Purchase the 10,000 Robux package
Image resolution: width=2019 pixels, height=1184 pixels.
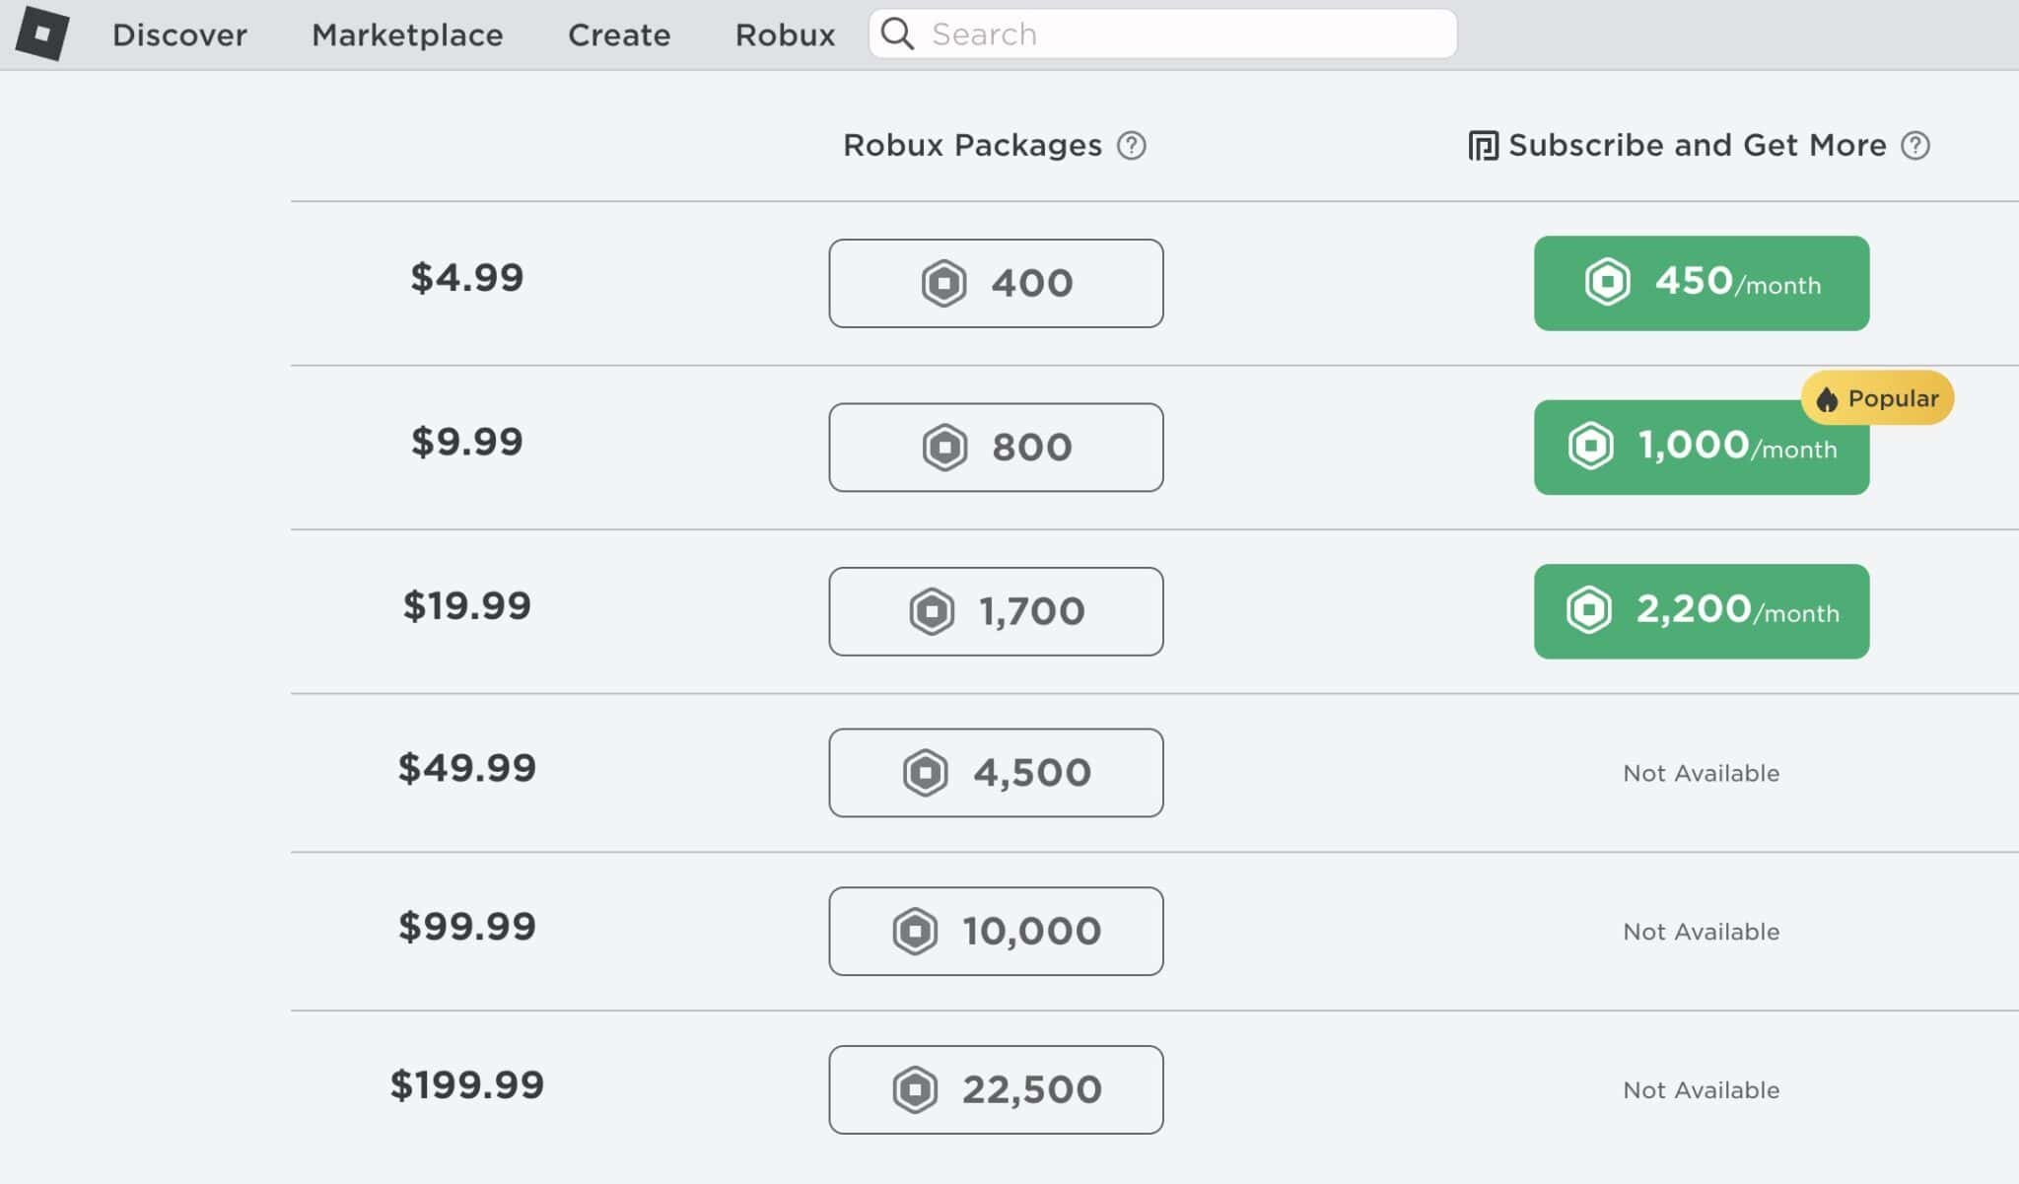[x=996, y=932]
